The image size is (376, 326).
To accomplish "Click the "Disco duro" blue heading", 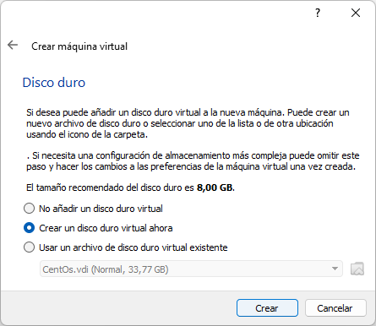I will (54, 83).
